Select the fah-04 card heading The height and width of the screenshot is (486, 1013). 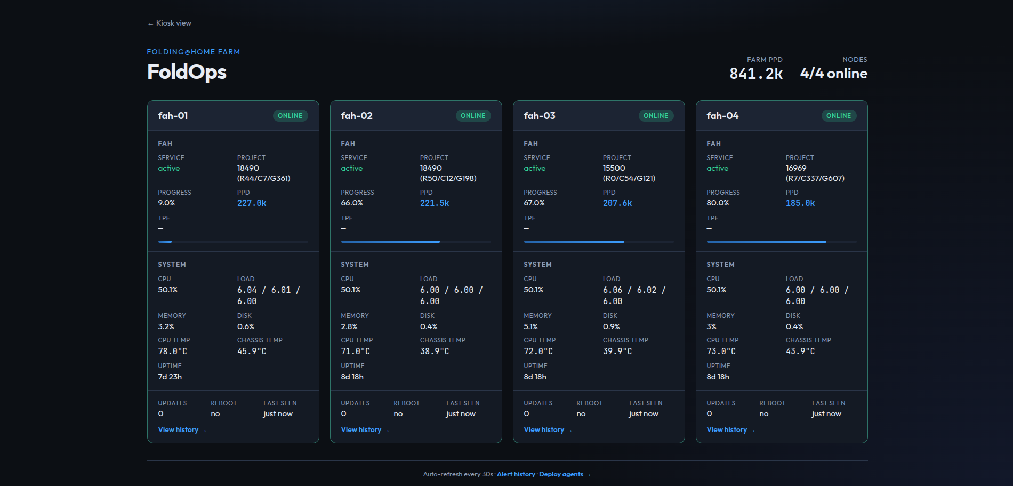tap(722, 116)
